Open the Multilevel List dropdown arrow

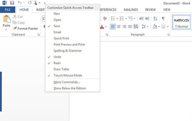134,19
